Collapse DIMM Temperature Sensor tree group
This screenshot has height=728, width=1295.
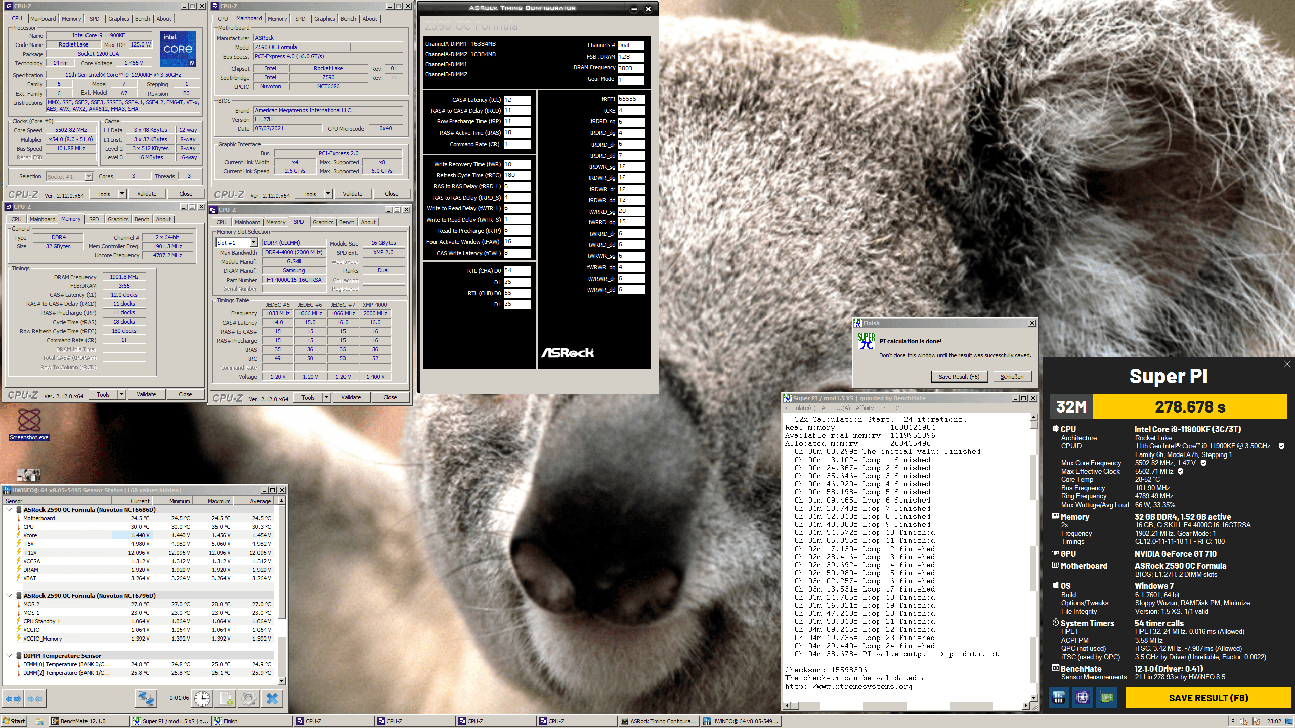(x=9, y=655)
